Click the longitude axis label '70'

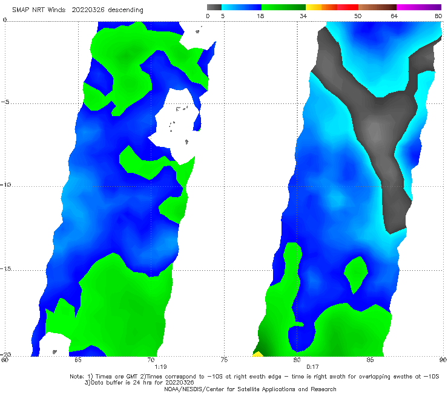151,360
